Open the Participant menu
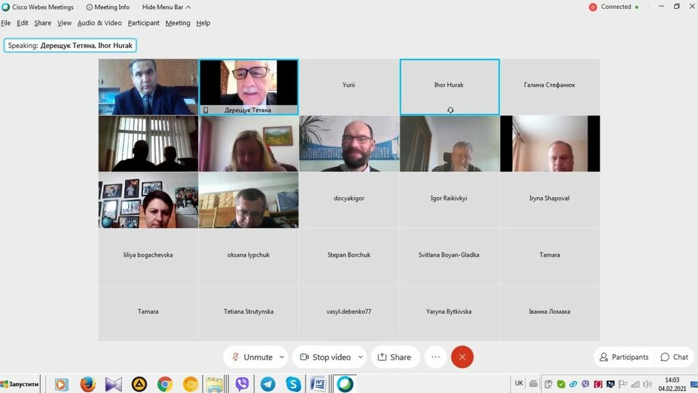This screenshot has height=393, width=698. coord(143,23)
